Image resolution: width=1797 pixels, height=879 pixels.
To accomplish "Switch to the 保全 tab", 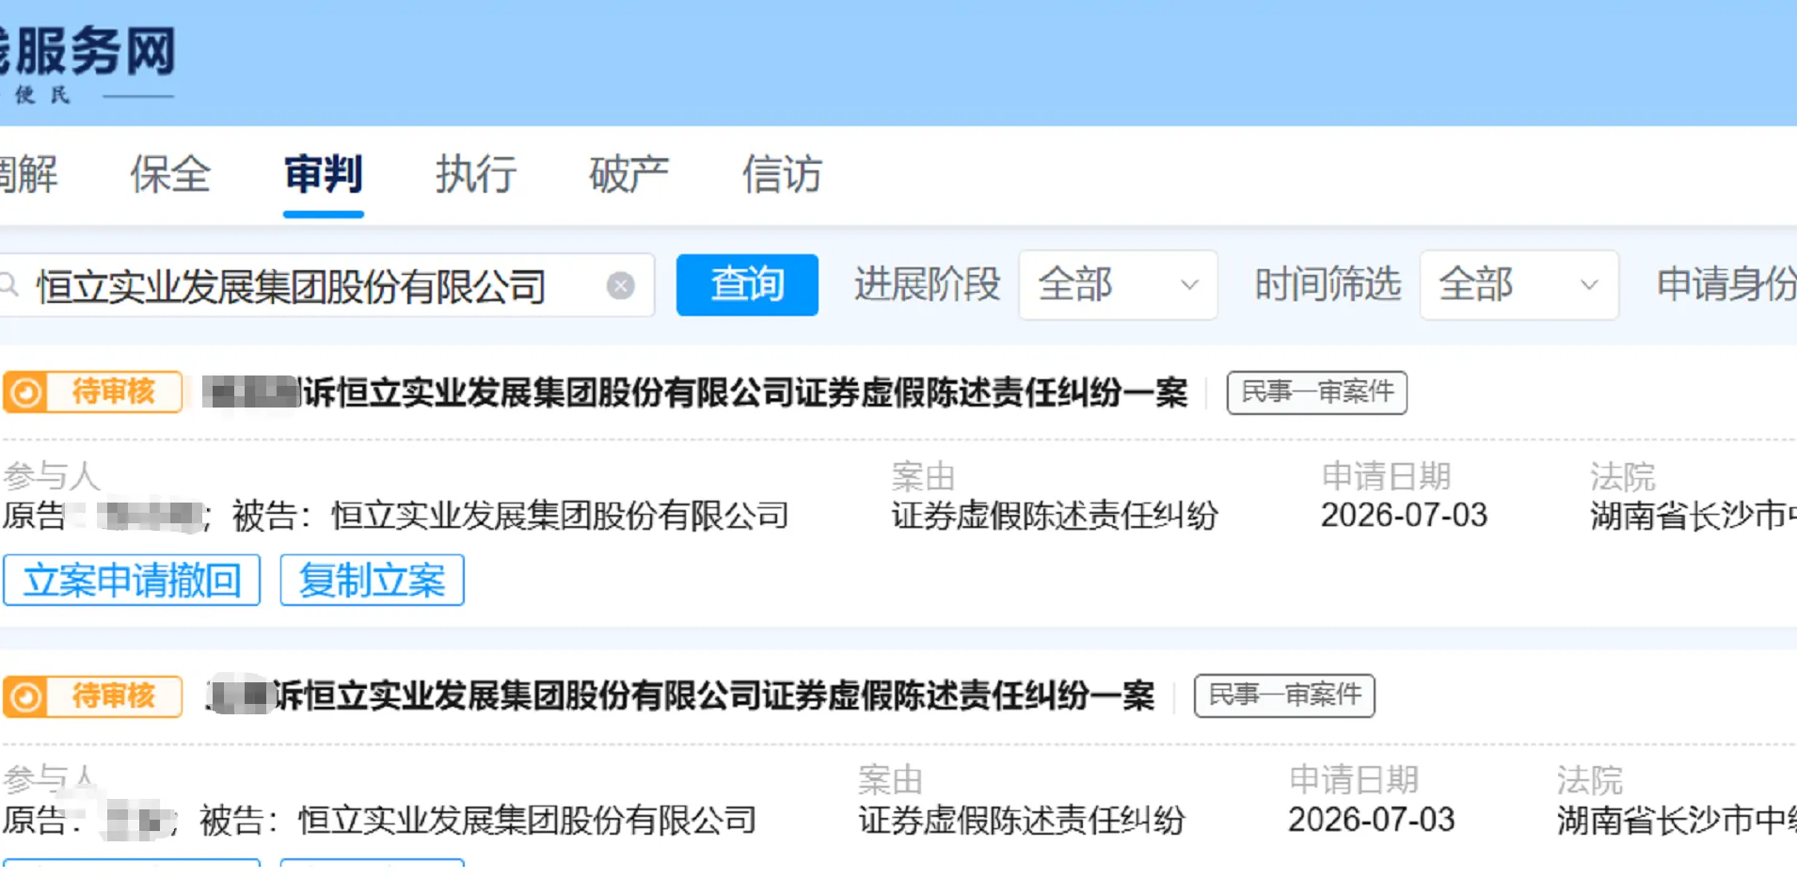I will click(169, 174).
